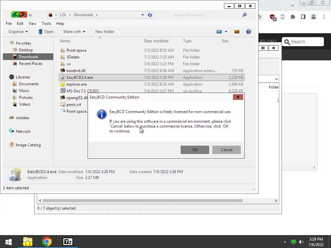Click Cancel in EasyBCD license dialog
The width and height of the screenshot is (331, 248).
[x=226, y=150]
